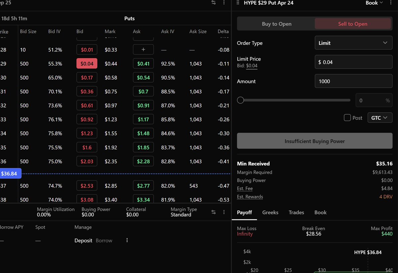Click plus ask button for strike 28
Viewport: 398px width, 273px height.
(143, 50)
